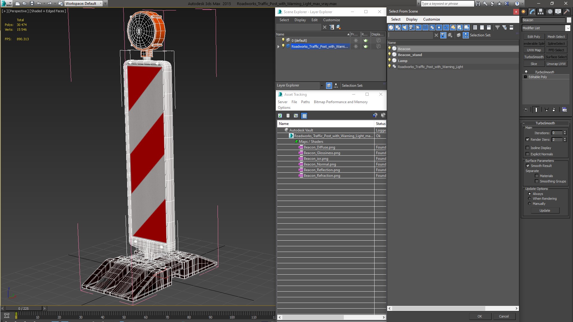
Task: Increase the Render Iters spinner value
Action: pyautogui.click(x=565, y=138)
